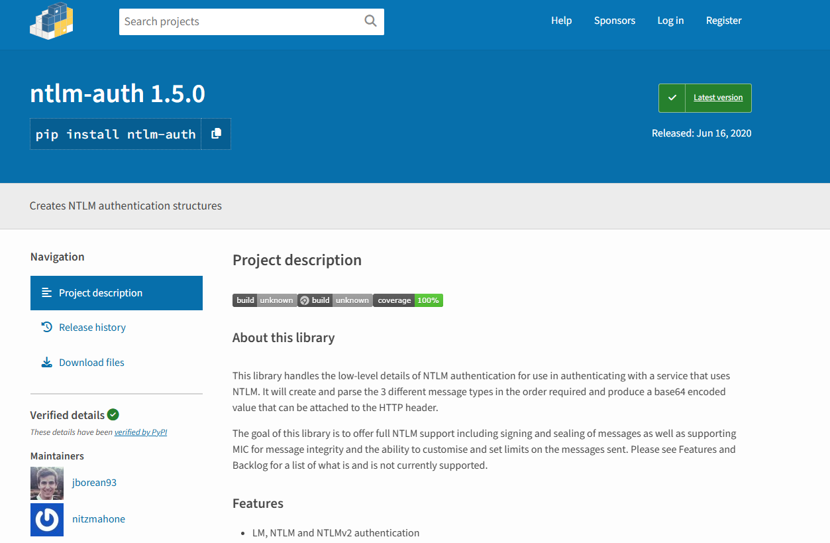Click the verified details green check badge
Screen dimensions: 830x543
(113, 414)
